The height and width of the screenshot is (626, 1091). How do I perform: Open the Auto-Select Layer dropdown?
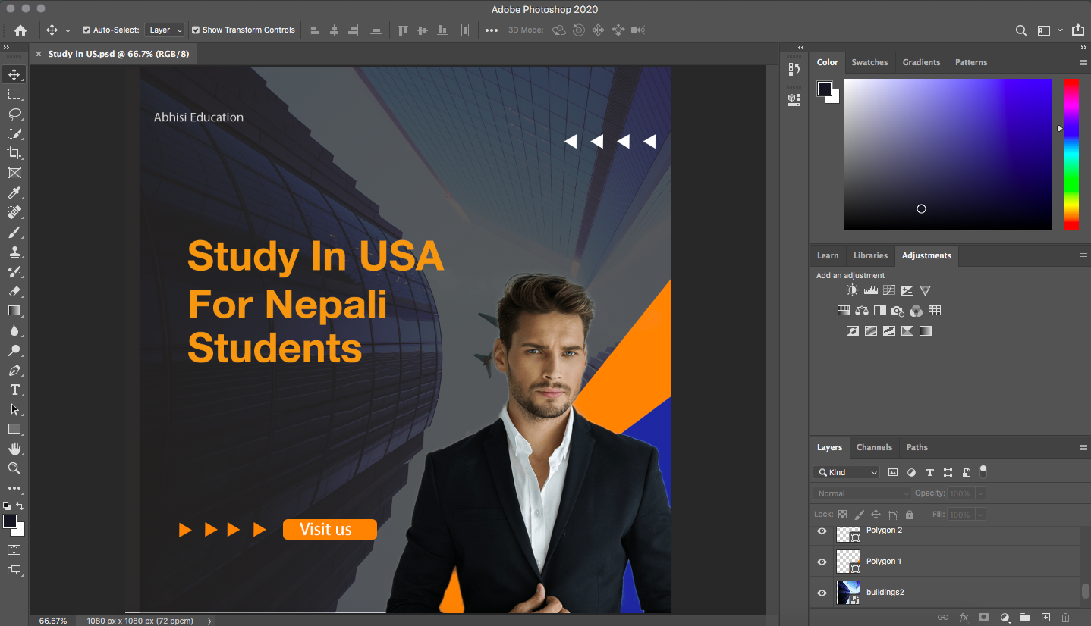(x=165, y=30)
